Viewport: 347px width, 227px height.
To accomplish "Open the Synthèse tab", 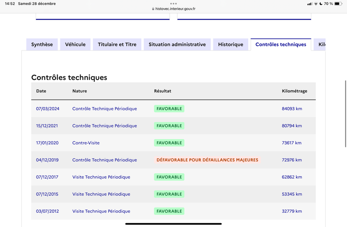I will (42, 45).
